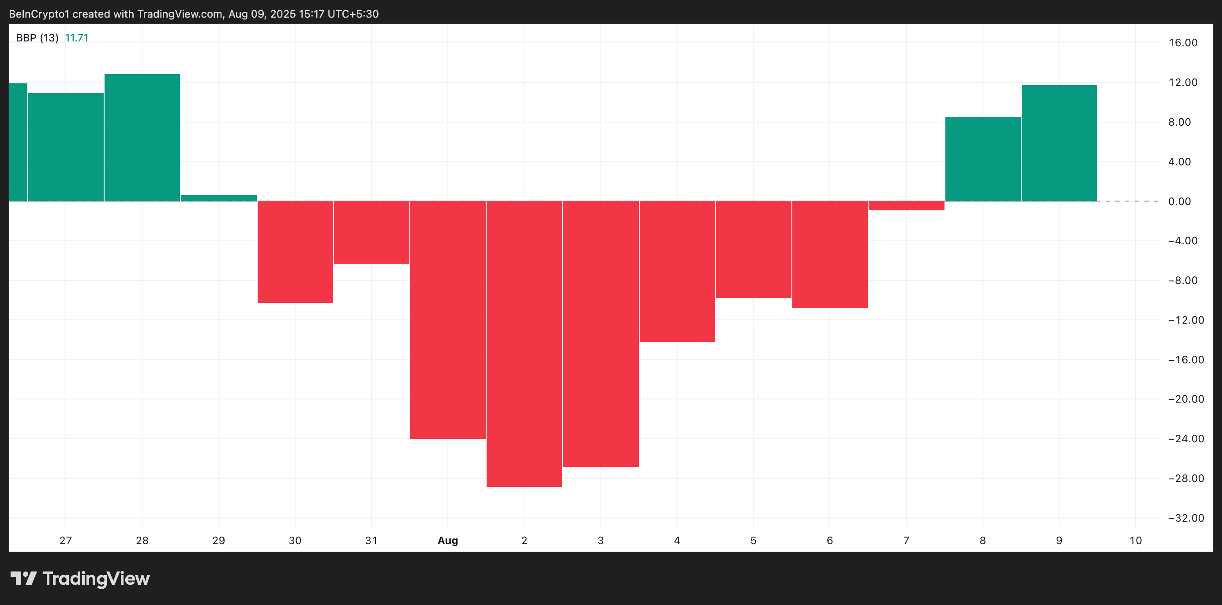Click the small red bar on Aug 7

(906, 206)
